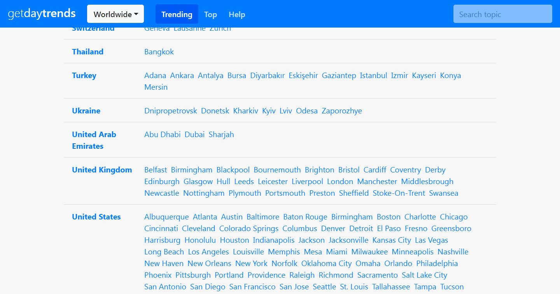Screen dimensions: 560x294
Task: Choose Abu Dhabi link
Action: tap(163, 134)
